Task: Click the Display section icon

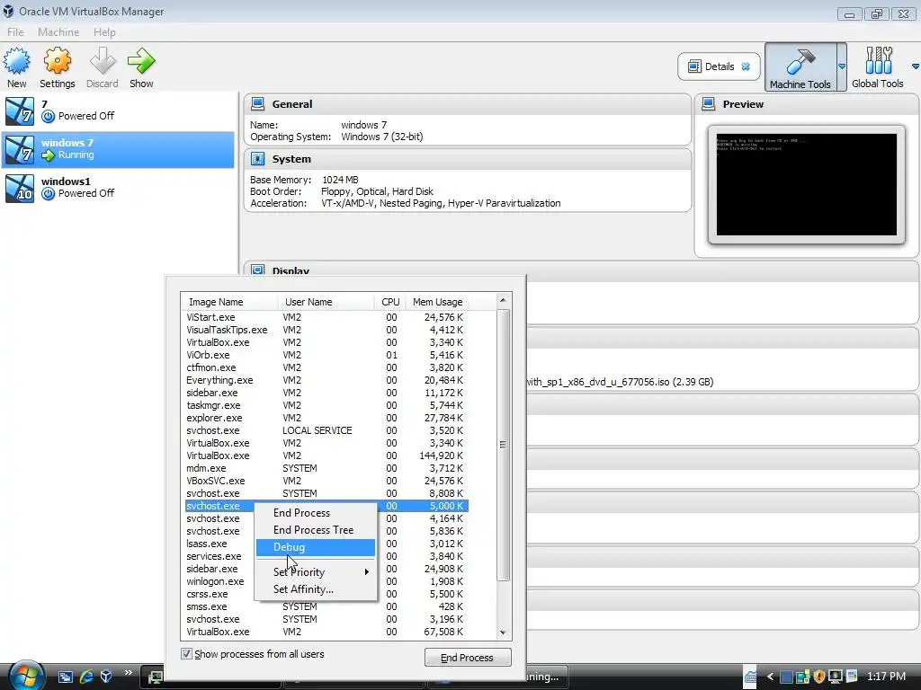Action: (x=258, y=270)
